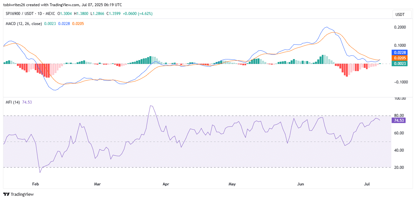Click the 80.00 overbought level on MFI scale
The image size is (416, 200).
click(x=398, y=116)
